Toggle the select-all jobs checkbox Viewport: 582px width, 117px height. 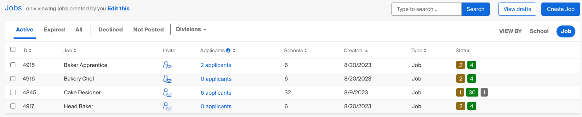[13, 49]
